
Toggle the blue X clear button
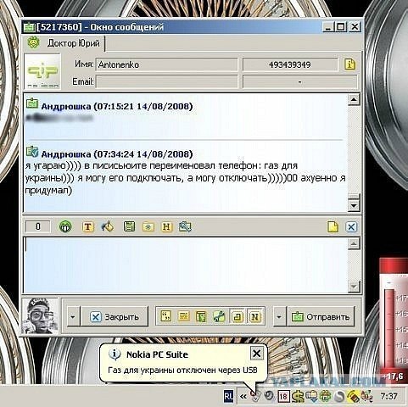point(351,226)
